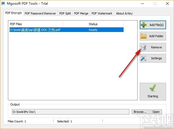This screenshot has height=129, width=174.
Task: Click the Mgosoft app logo in title bar
Action: pyautogui.click(x=3, y=4)
